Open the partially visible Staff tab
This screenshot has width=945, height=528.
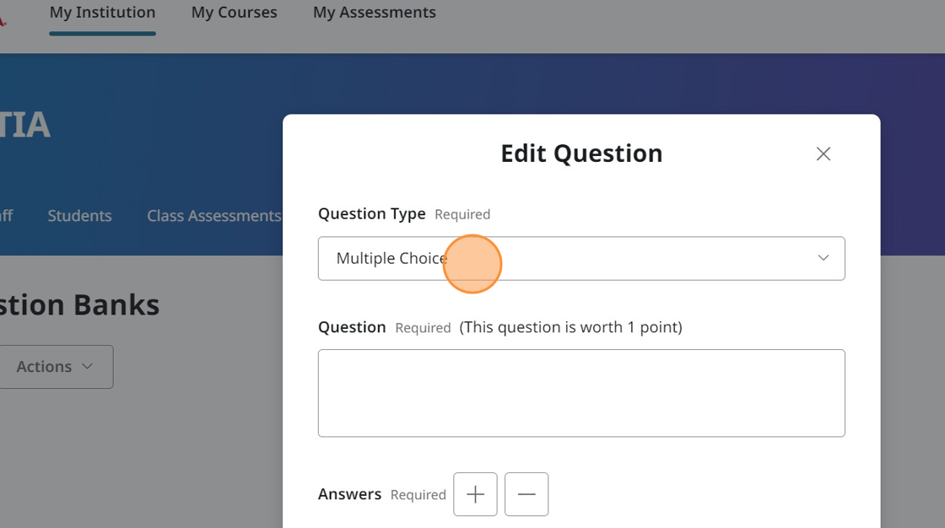tap(6, 216)
